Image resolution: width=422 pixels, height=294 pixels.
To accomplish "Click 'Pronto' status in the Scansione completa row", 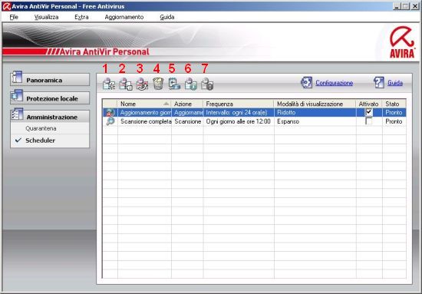I will [x=394, y=121].
